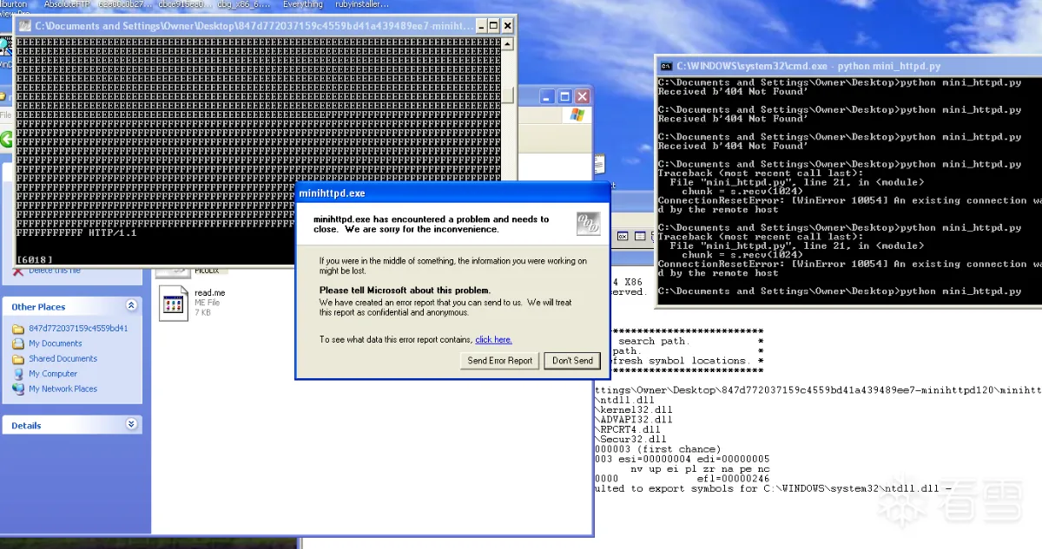Click the AbsoluteFTP desktop shortcut label
This screenshot has width=1042, height=549.
point(66,4)
